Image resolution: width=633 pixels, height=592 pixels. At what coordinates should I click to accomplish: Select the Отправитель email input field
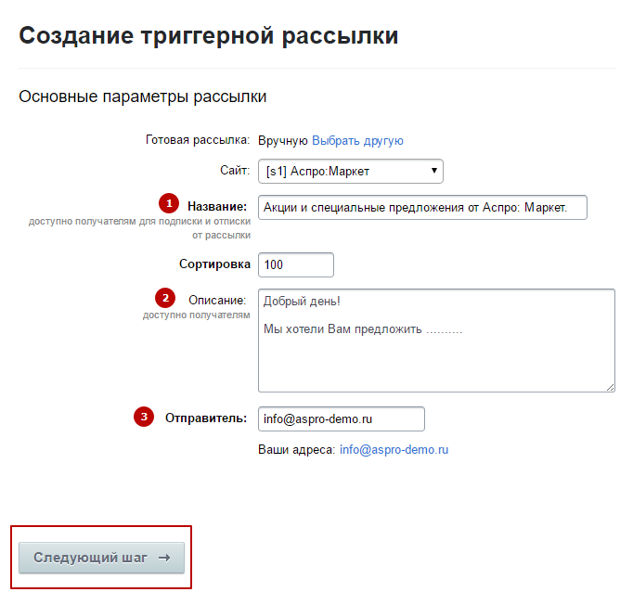(x=342, y=418)
